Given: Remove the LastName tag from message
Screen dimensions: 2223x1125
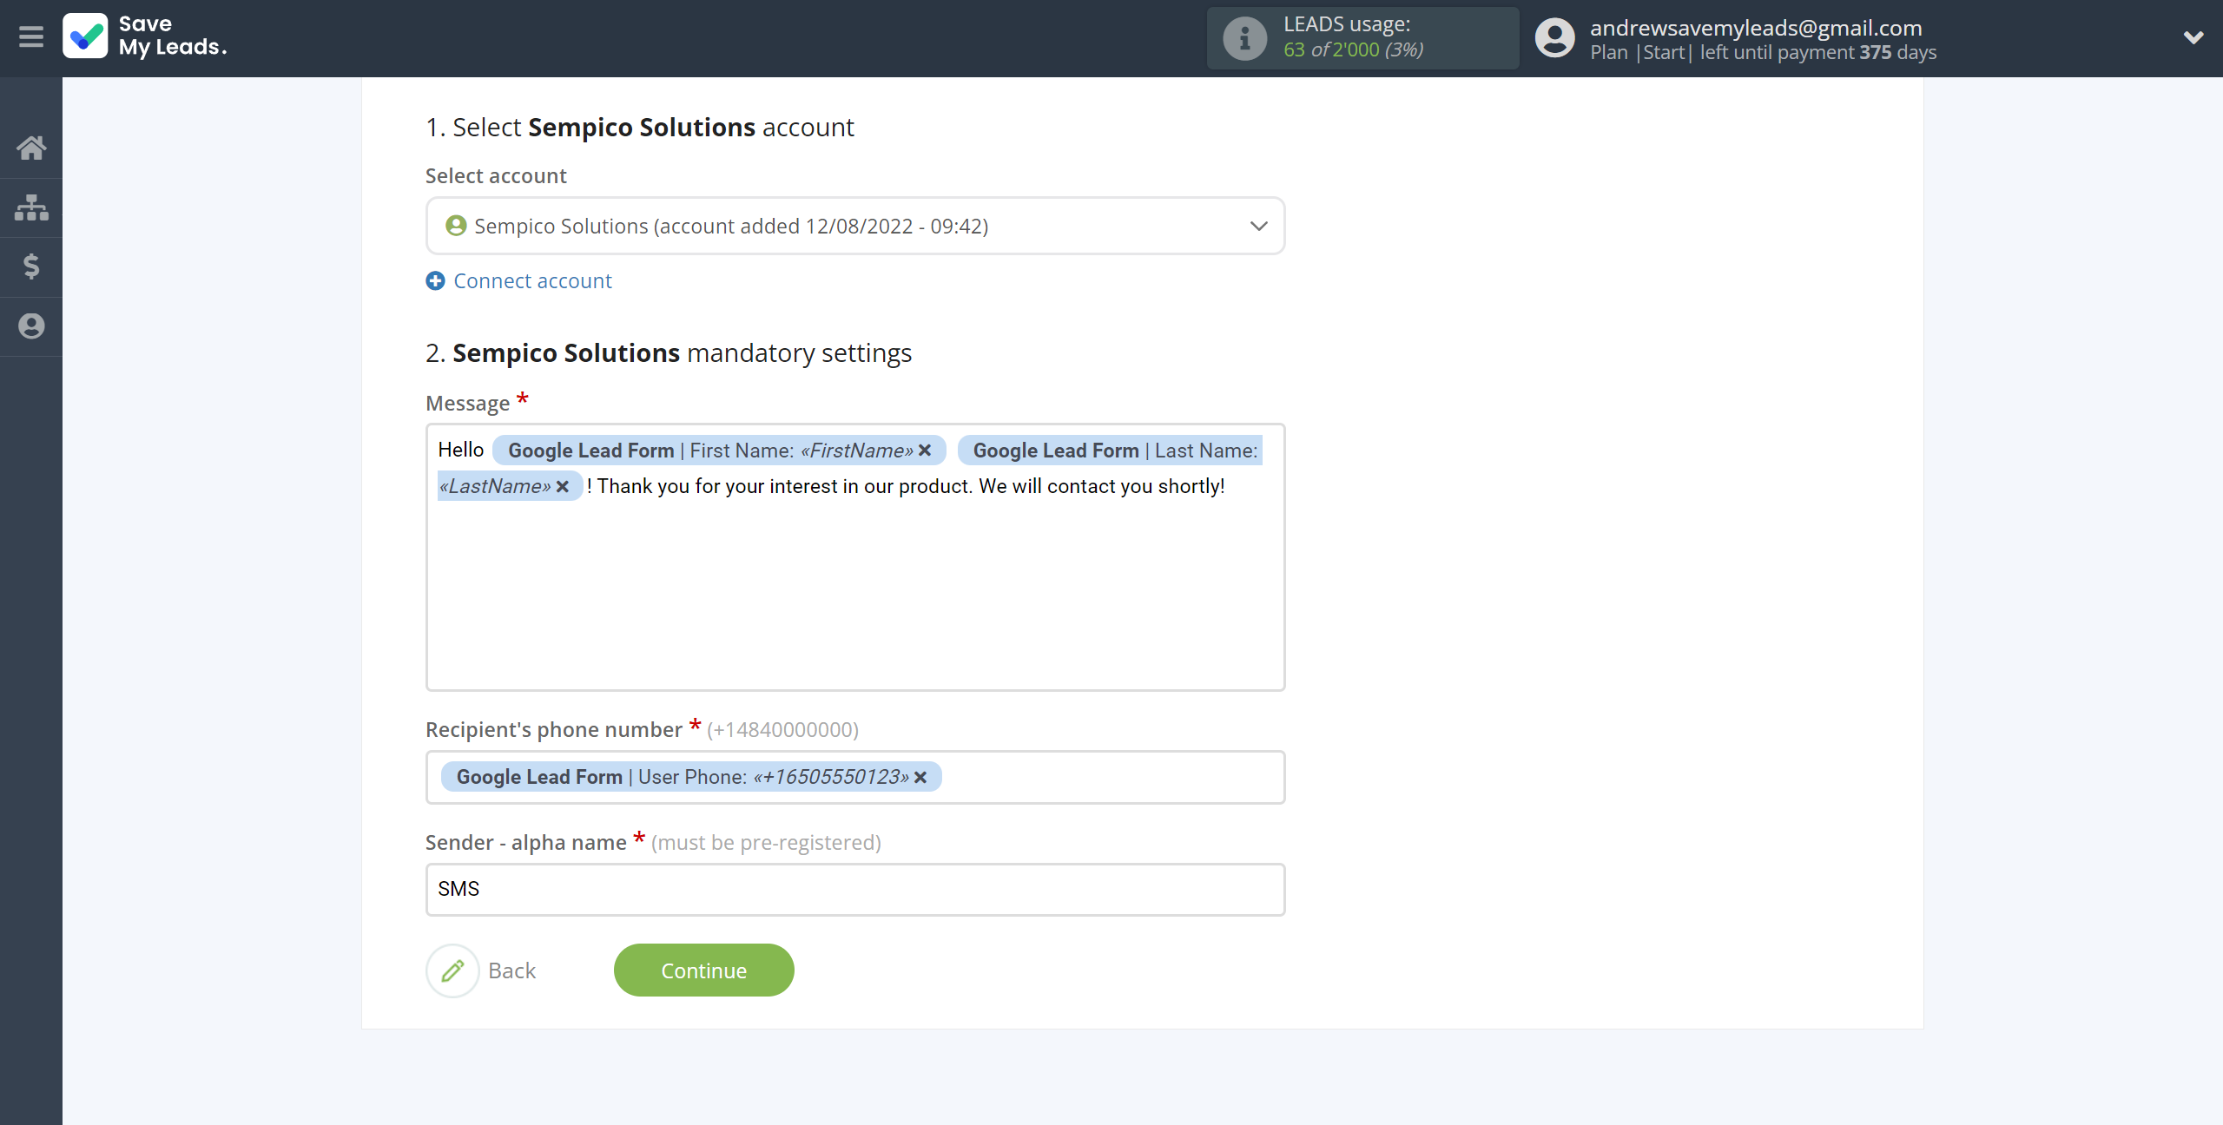Looking at the screenshot, I should (x=563, y=486).
